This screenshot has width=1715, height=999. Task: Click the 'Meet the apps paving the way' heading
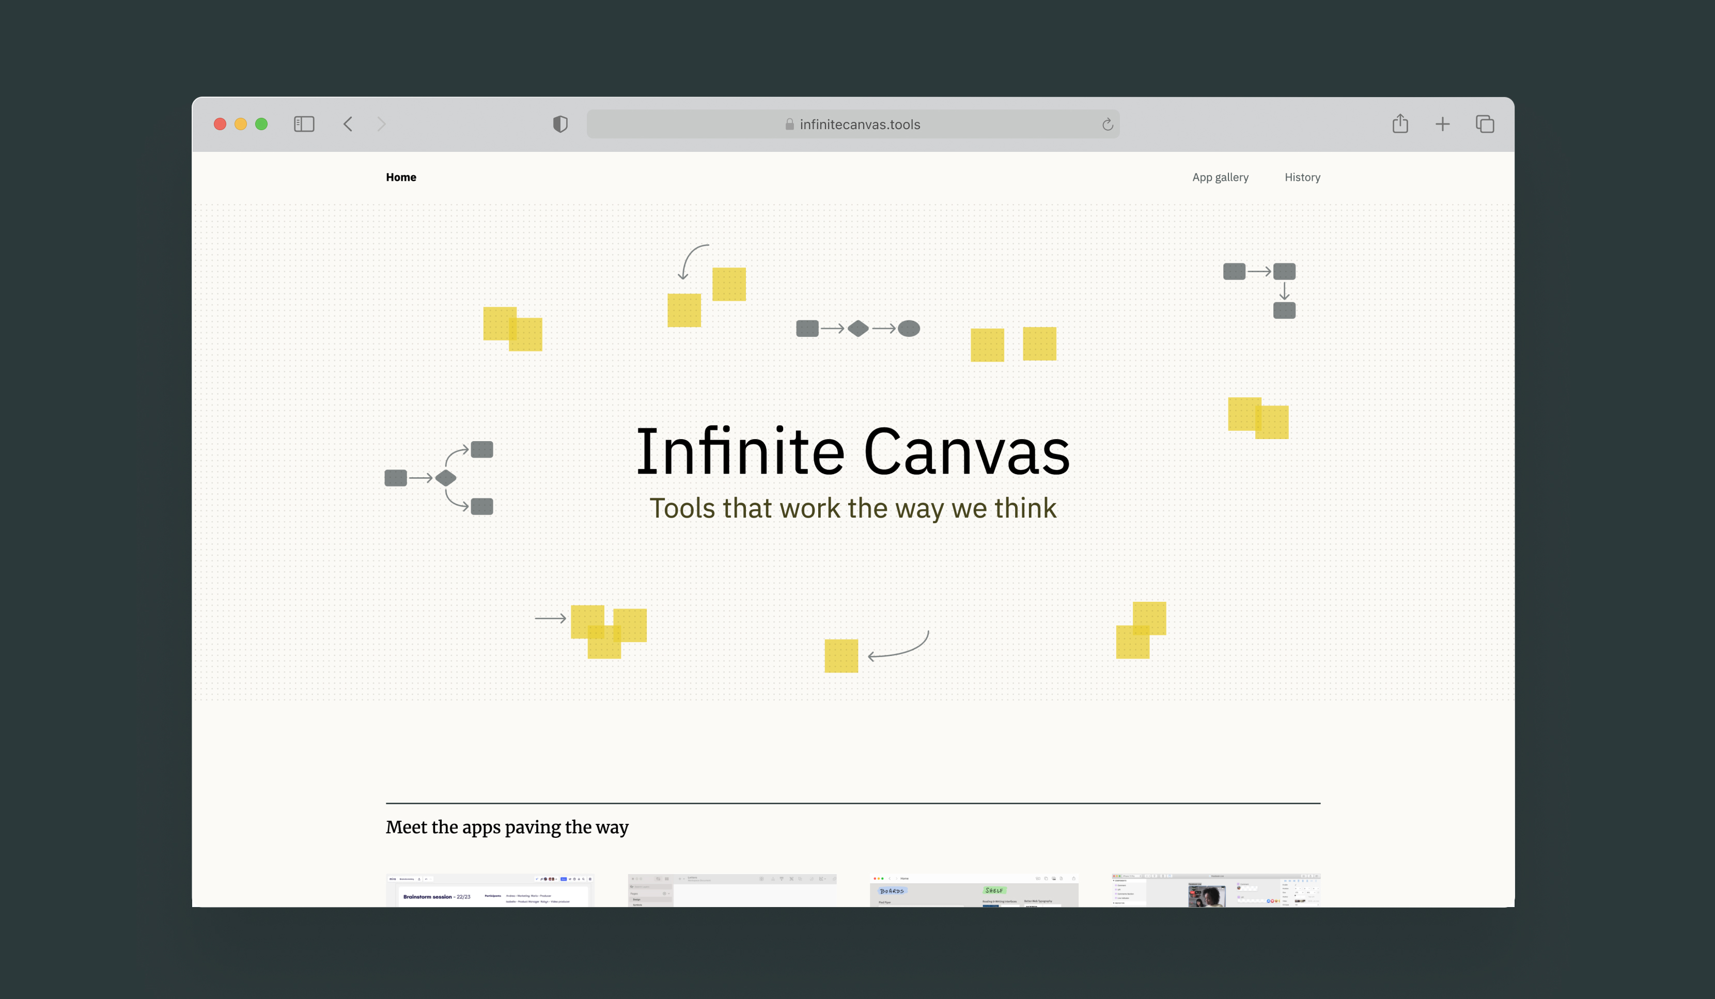coord(507,827)
